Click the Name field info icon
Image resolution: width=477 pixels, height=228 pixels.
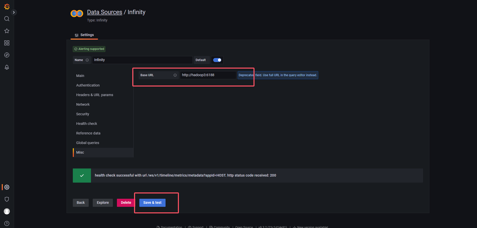coord(87,60)
